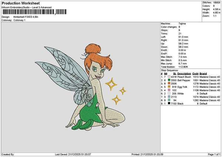The image size is (222, 157).
Task: Click the green Bell Pepper color swatch
Action: [x=169, y=80]
